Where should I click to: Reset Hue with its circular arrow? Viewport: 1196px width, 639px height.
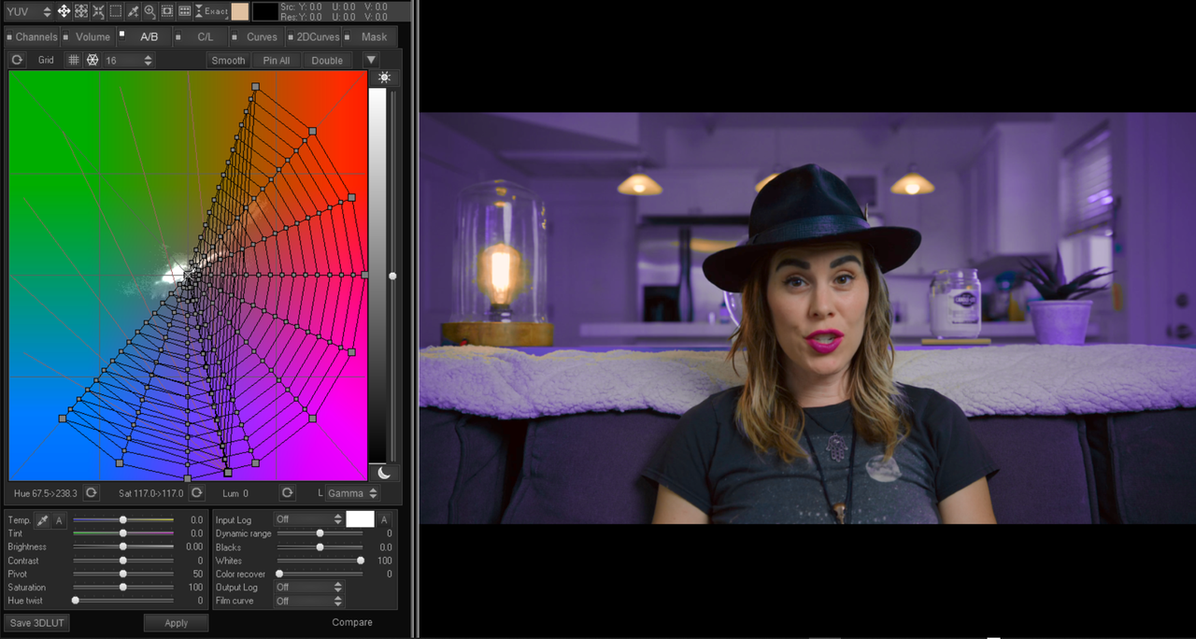91,492
